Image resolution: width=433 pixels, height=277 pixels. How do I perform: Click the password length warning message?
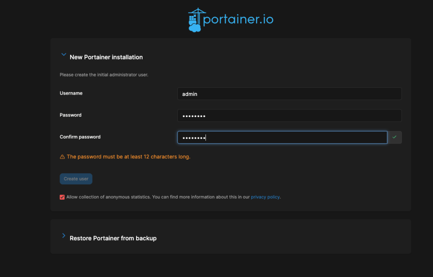click(x=129, y=157)
